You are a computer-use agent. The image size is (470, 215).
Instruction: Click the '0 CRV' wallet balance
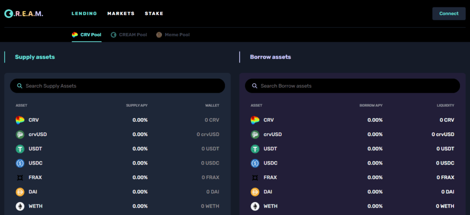point(212,120)
